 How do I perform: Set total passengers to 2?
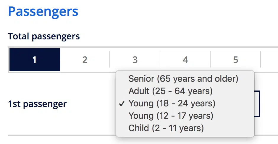(85, 60)
